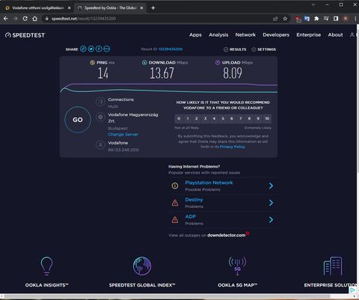Expand ADP outage chevron
This screenshot has height=300, width=359.
coord(271,220)
